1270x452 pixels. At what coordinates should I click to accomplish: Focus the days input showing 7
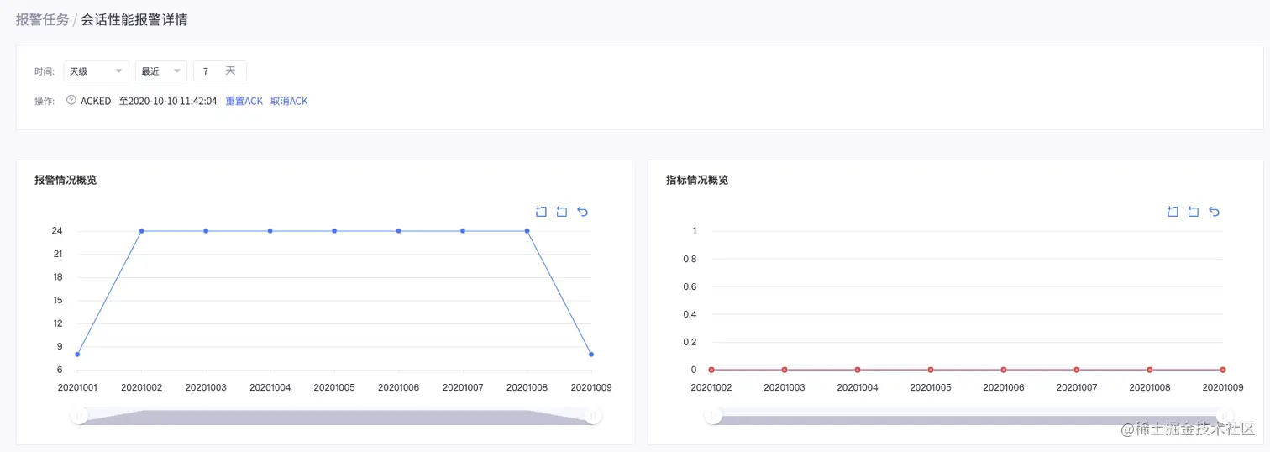point(220,71)
